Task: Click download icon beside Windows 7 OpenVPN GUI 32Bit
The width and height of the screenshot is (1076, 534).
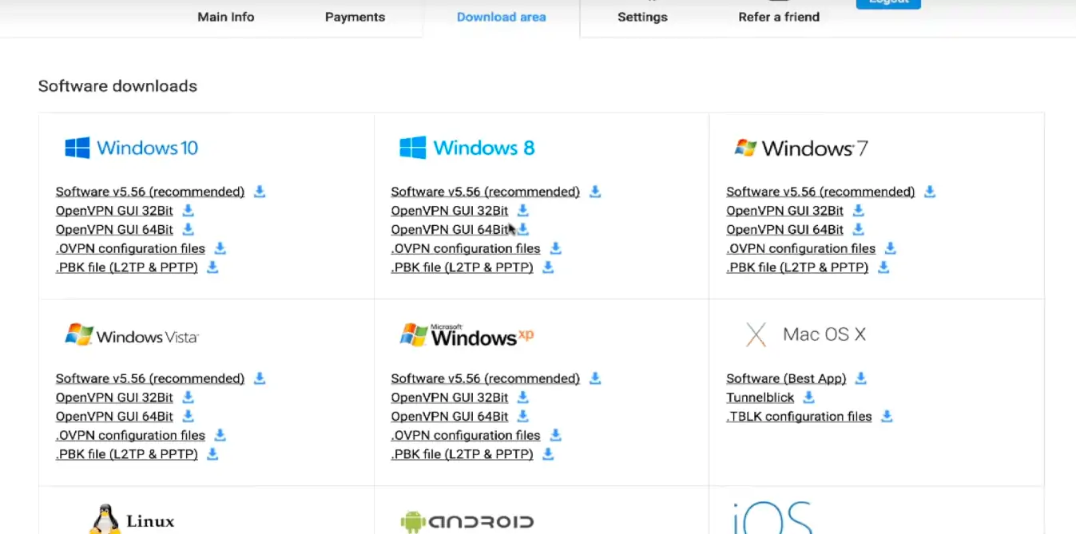Action: click(859, 211)
